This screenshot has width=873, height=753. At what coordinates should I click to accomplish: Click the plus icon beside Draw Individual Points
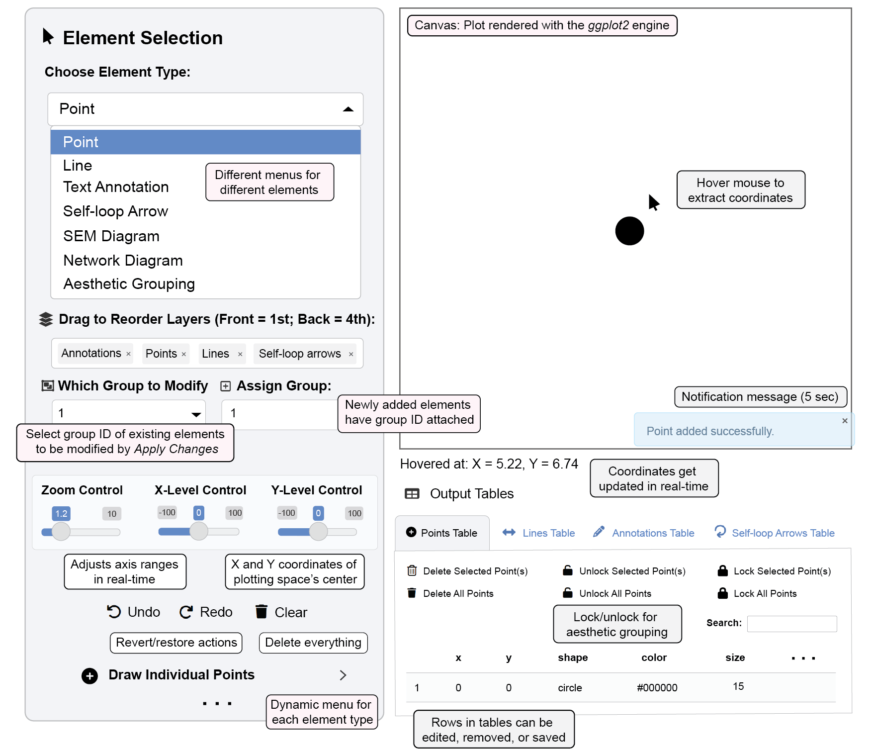pyautogui.click(x=89, y=675)
